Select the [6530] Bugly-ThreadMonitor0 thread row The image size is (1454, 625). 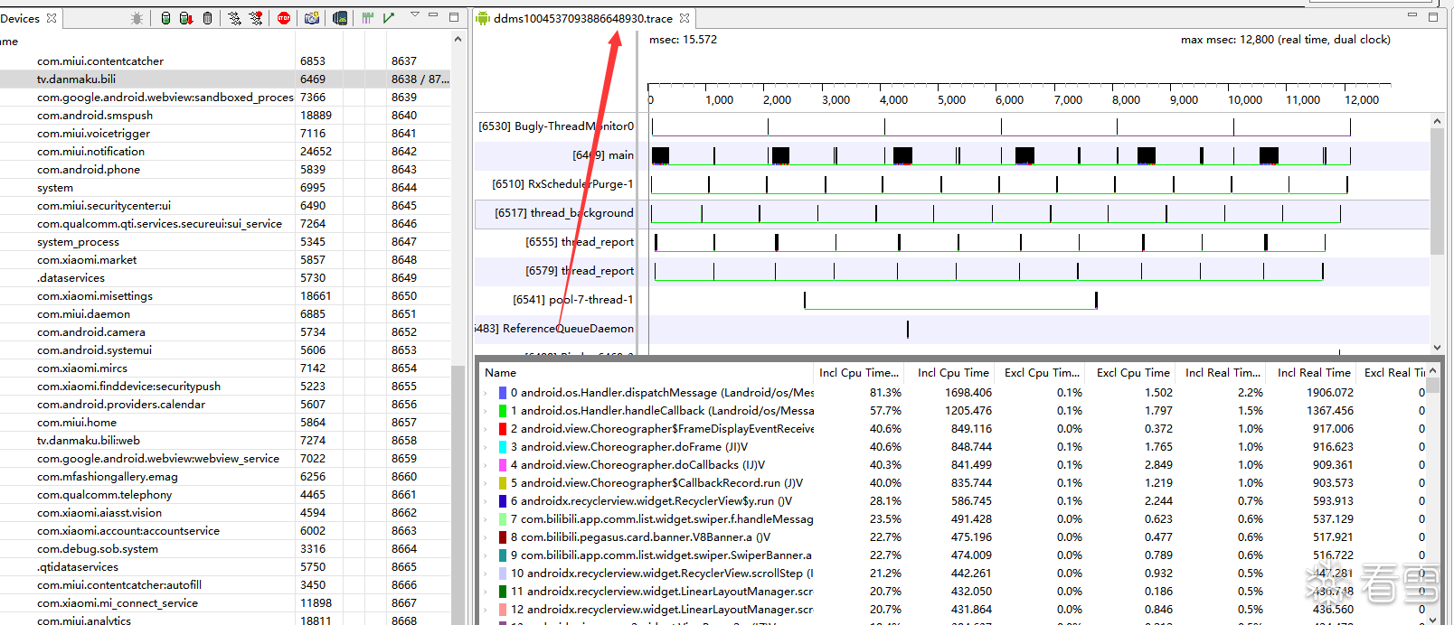[x=556, y=126]
